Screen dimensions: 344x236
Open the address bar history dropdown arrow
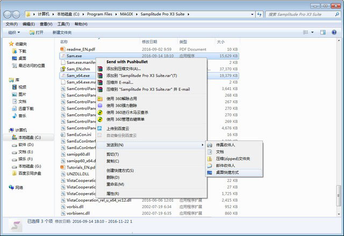[x=252, y=14]
